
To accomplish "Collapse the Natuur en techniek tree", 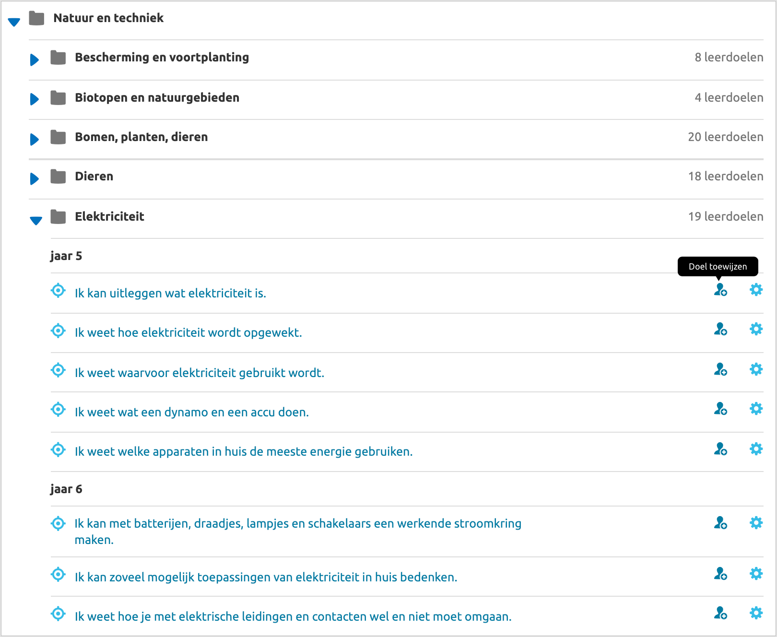I will [14, 21].
